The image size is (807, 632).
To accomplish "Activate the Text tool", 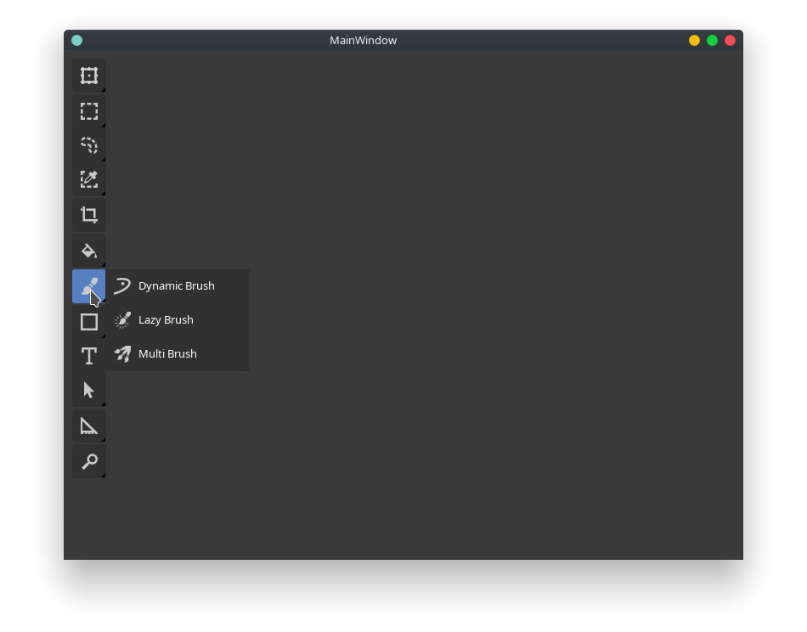I will point(89,356).
